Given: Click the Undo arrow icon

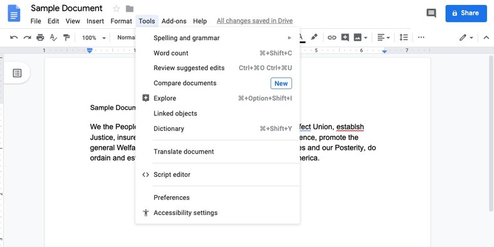Looking at the screenshot, I should [14, 38].
